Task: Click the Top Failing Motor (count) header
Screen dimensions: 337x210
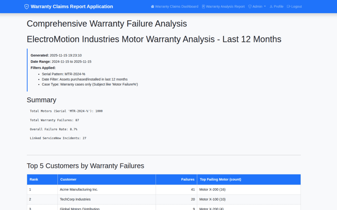Action: click(220, 179)
